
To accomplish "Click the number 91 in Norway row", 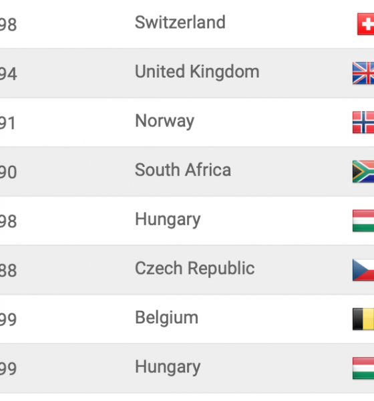I will (x=8, y=123).
